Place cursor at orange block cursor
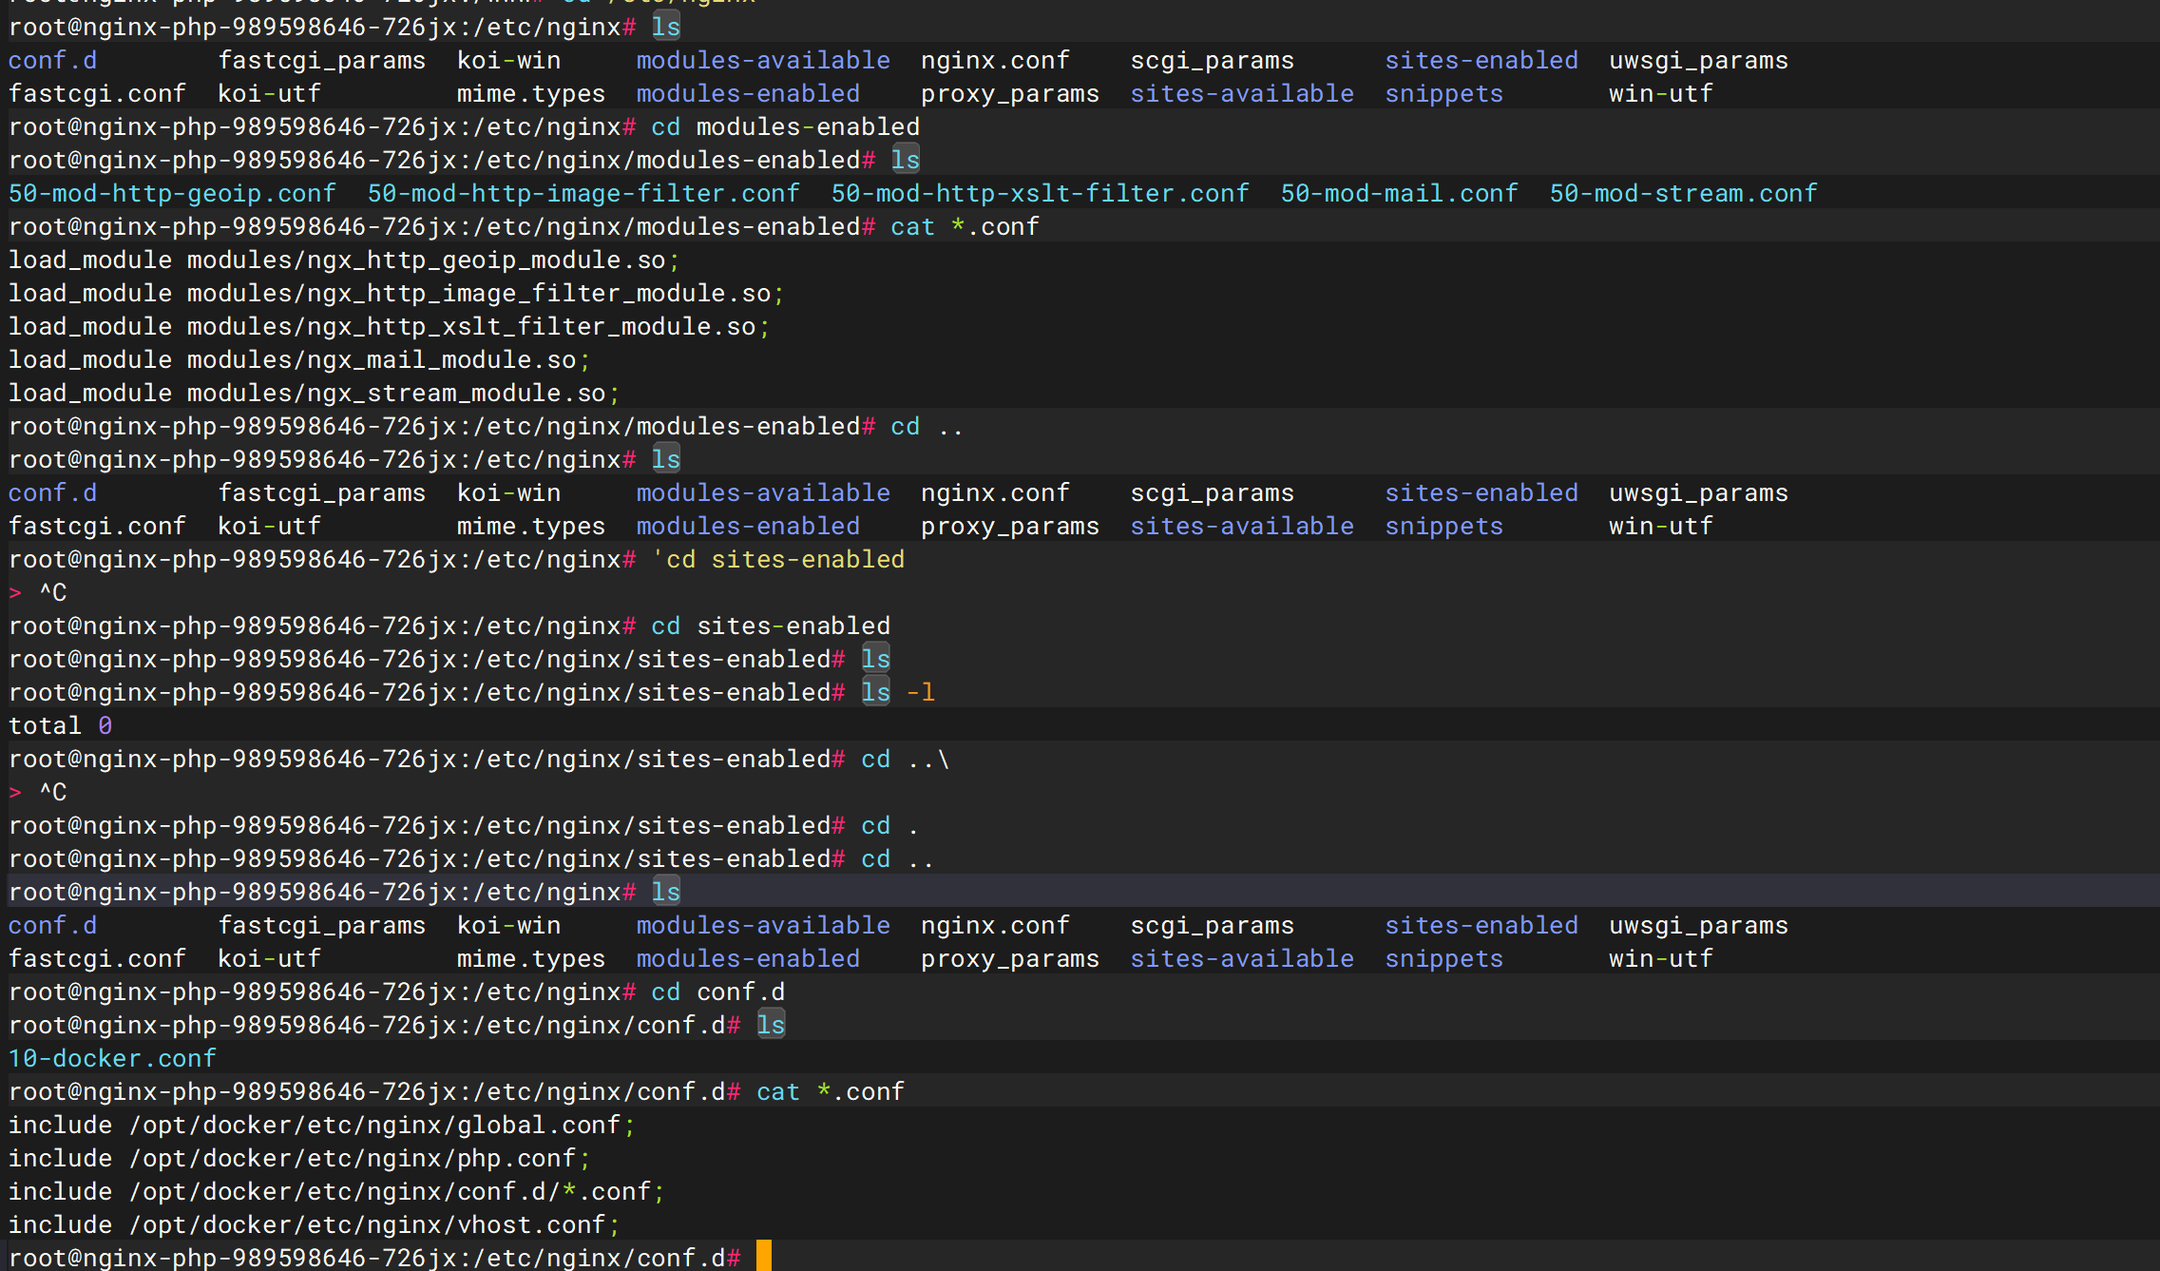Viewport: 2160px width, 1271px height. click(x=764, y=1257)
